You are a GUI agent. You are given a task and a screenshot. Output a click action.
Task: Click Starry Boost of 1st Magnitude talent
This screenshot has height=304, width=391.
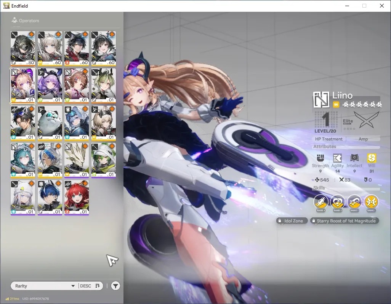point(345,221)
